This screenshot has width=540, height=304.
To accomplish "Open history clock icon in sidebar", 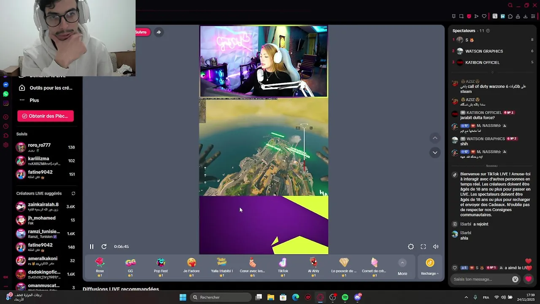I will pyautogui.click(x=5, y=126).
